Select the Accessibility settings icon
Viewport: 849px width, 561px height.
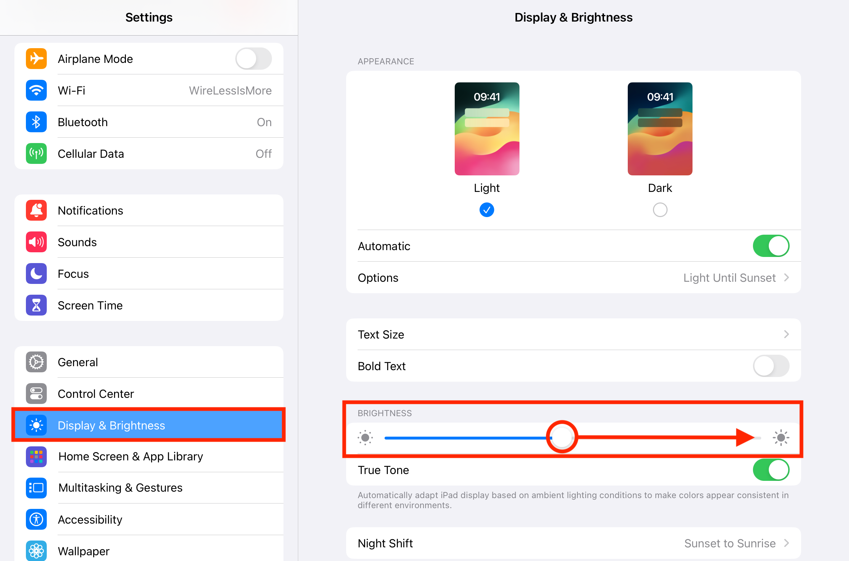(x=36, y=519)
